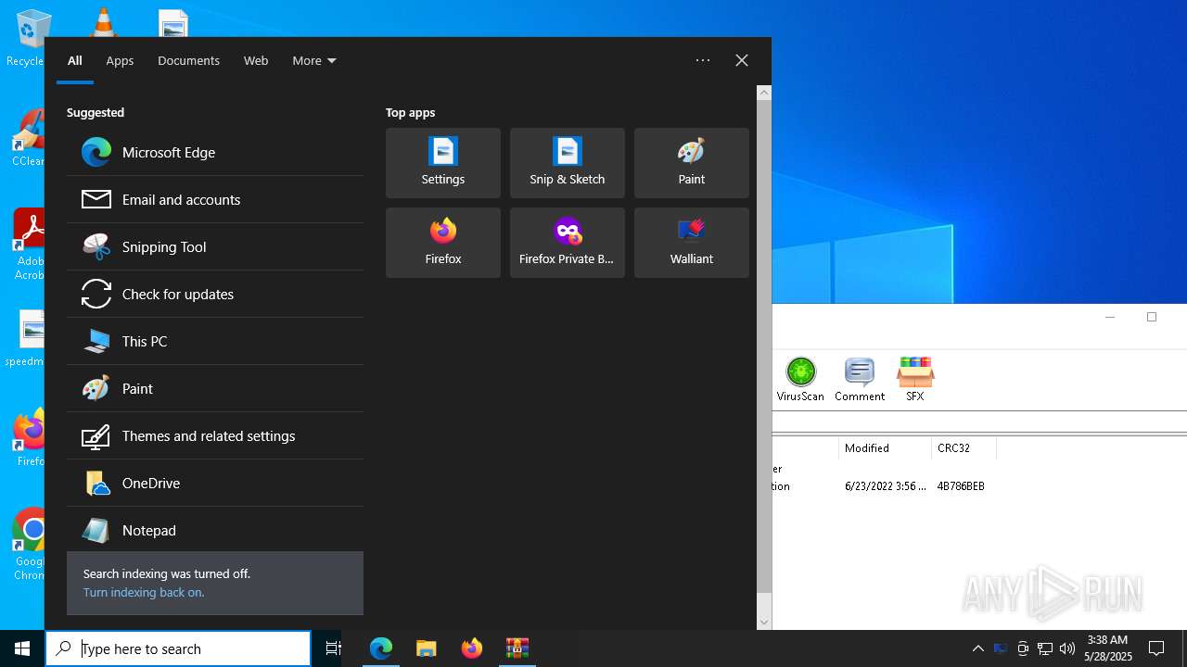Select Adobe Acrobat desktop icon
Viewport: 1187px width, 667px height.
tap(28, 245)
